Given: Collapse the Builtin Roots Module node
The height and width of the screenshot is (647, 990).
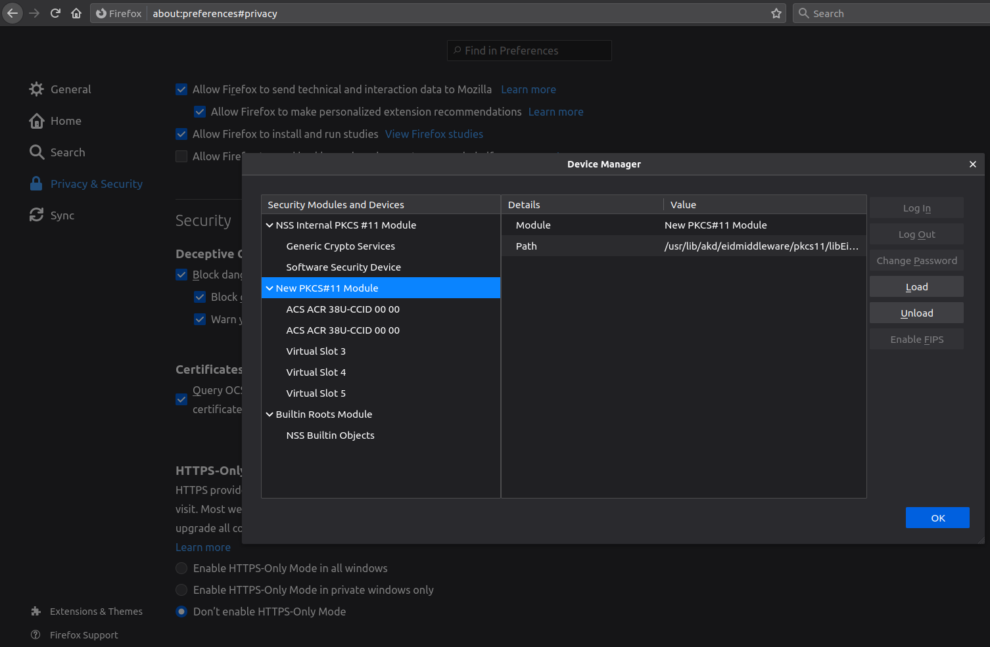Looking at the screenshot, I should (x=270, y=414).
